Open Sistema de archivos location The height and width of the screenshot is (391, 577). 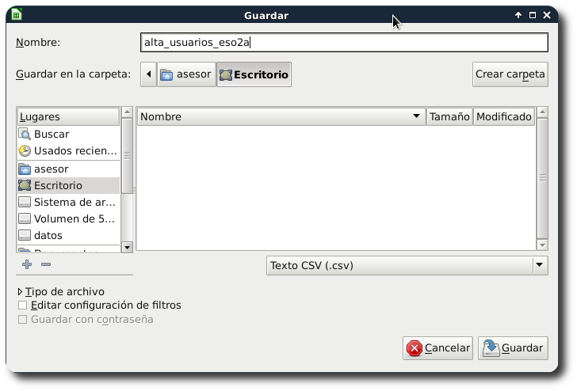tap(68, 202)
